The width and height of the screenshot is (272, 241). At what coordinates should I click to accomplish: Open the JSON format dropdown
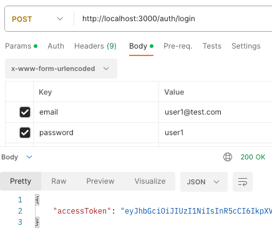(x=204, y=182)
